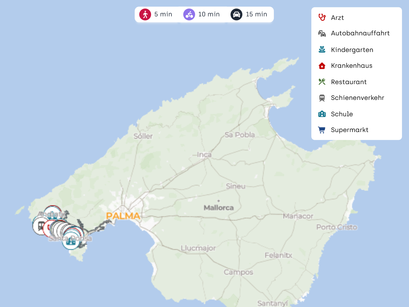Click the PALMA city label on map
The height and width of the screenshot is (307, 409).
pos(123,216)
